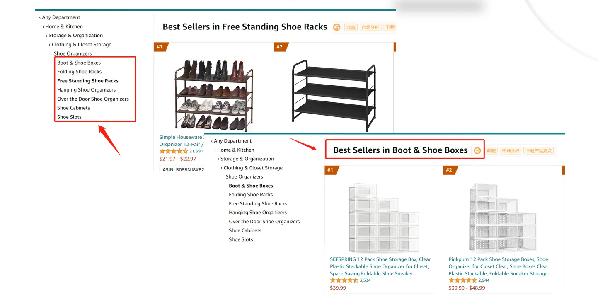Select Shoe Cabinets in red-boxed category list

[73, 108]
